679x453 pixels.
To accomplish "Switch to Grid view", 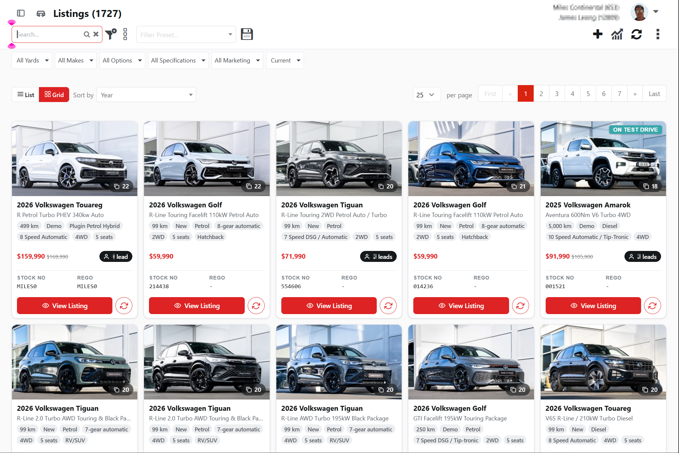I will coord(54,95).
